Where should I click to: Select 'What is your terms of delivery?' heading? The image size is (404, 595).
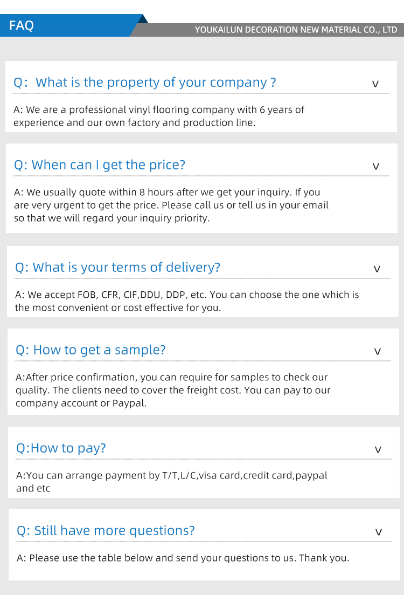118,268
